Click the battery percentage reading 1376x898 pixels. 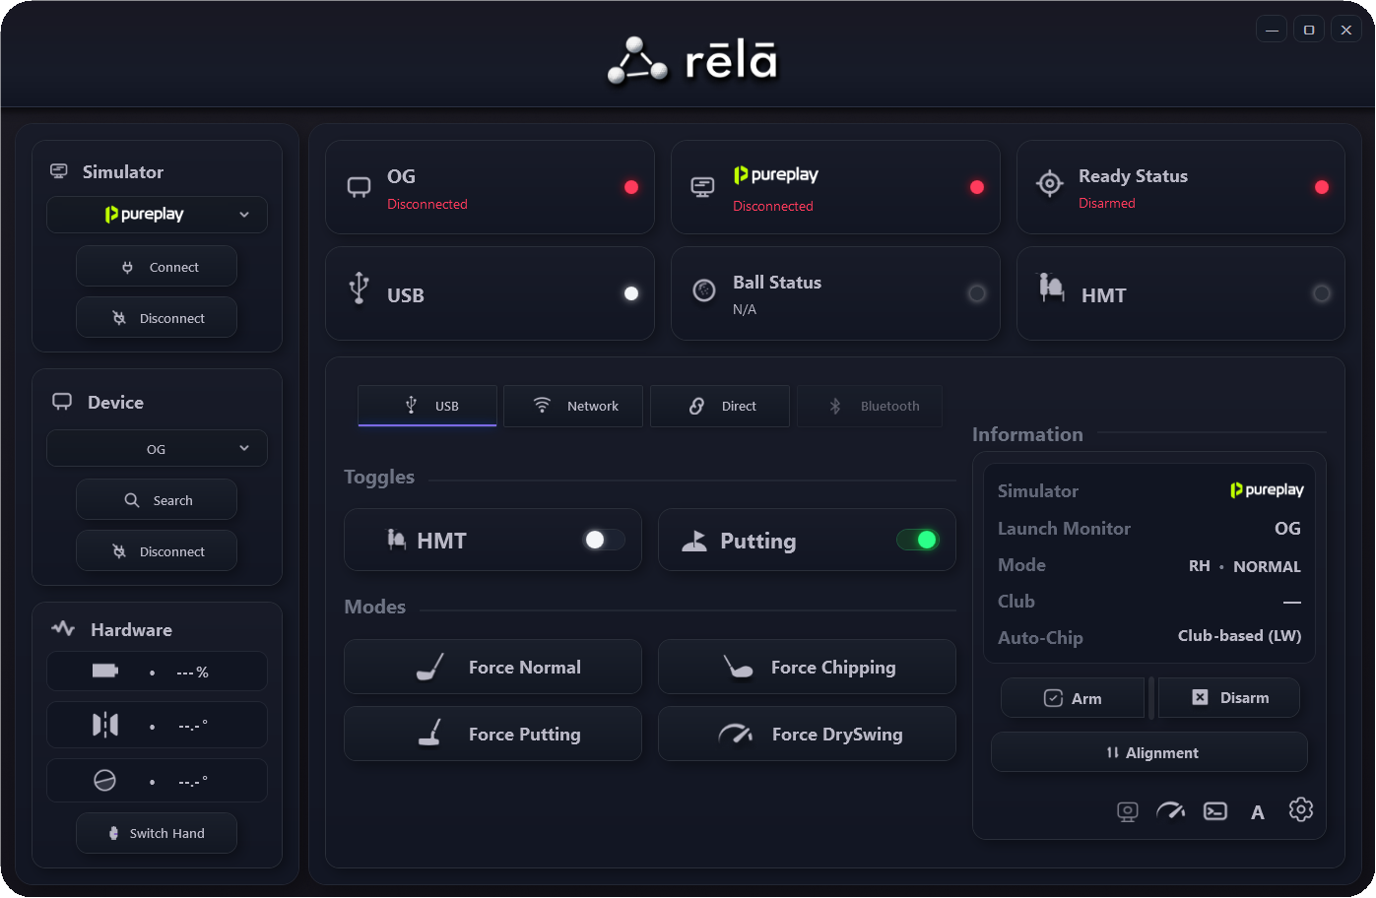pos(193,672)
